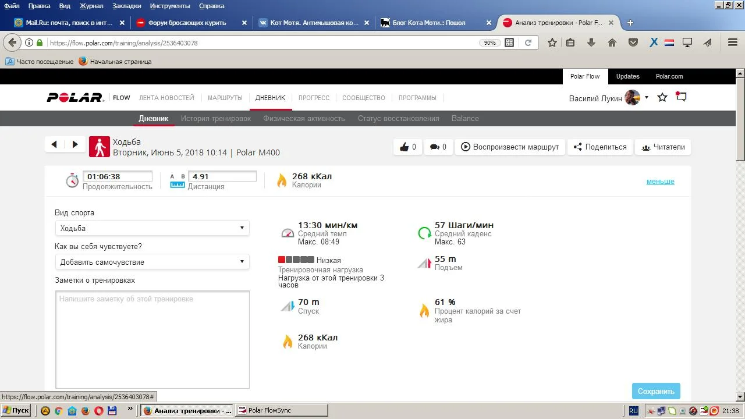
Task: Open Firefox downloads arrow icon
Action: click(x=591, y=42)
